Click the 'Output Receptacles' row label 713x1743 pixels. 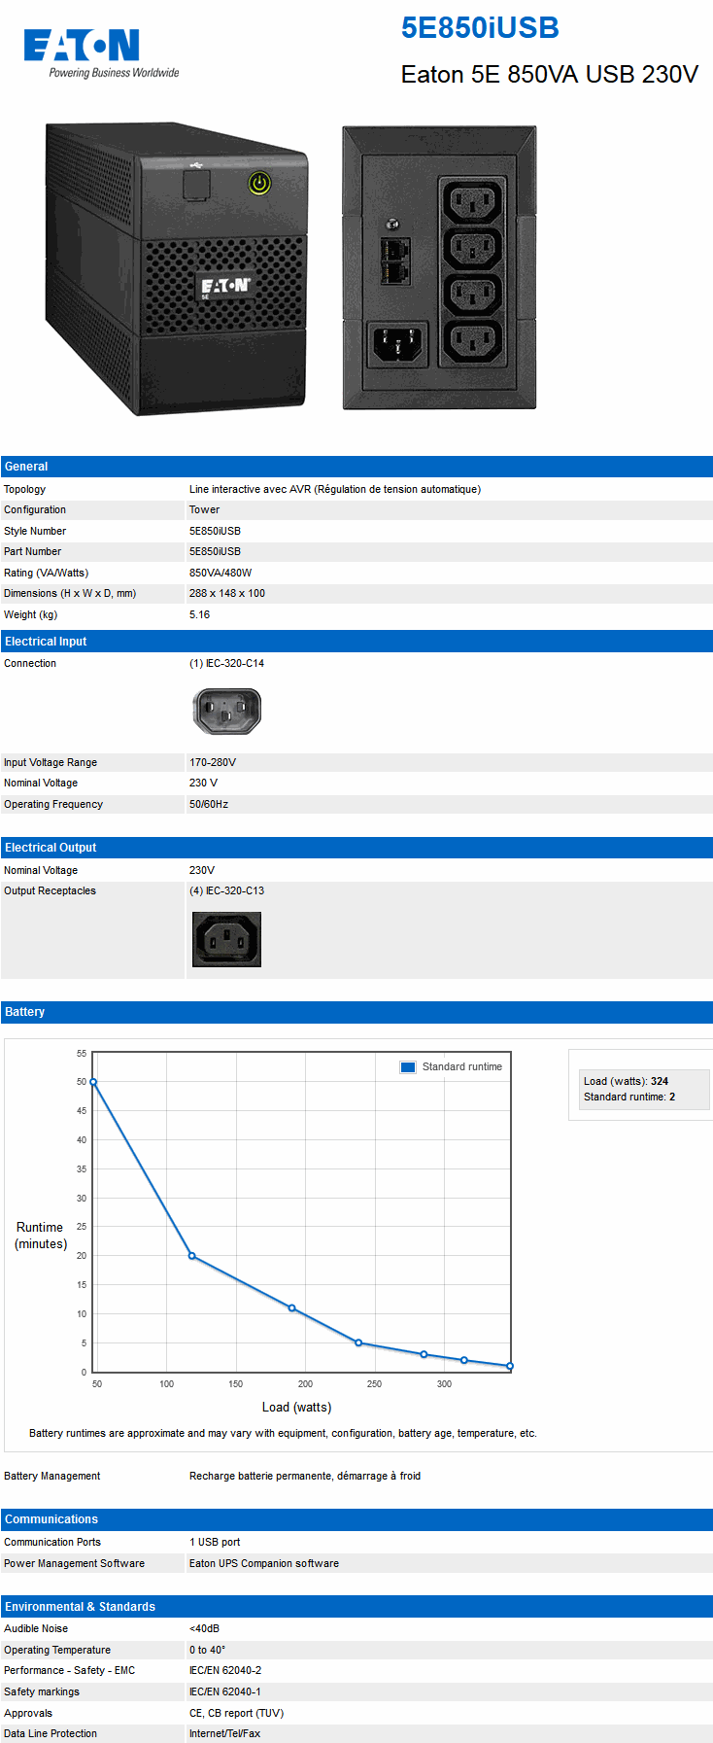pyautogui.click(x=50, y=890)
